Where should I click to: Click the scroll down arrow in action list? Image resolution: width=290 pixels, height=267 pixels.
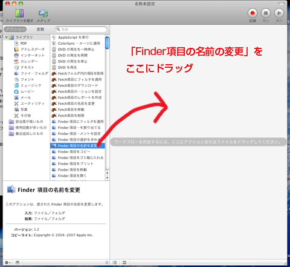107,178
